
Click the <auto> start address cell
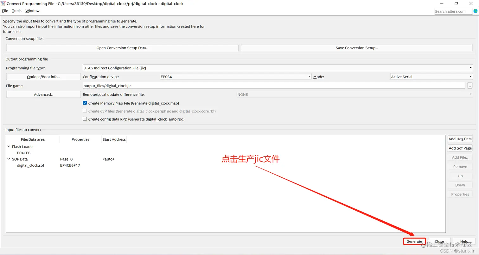click(x=108, y=159)
